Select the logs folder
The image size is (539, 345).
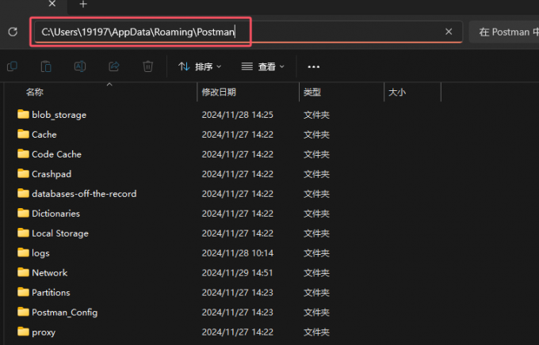coord(40,253)
